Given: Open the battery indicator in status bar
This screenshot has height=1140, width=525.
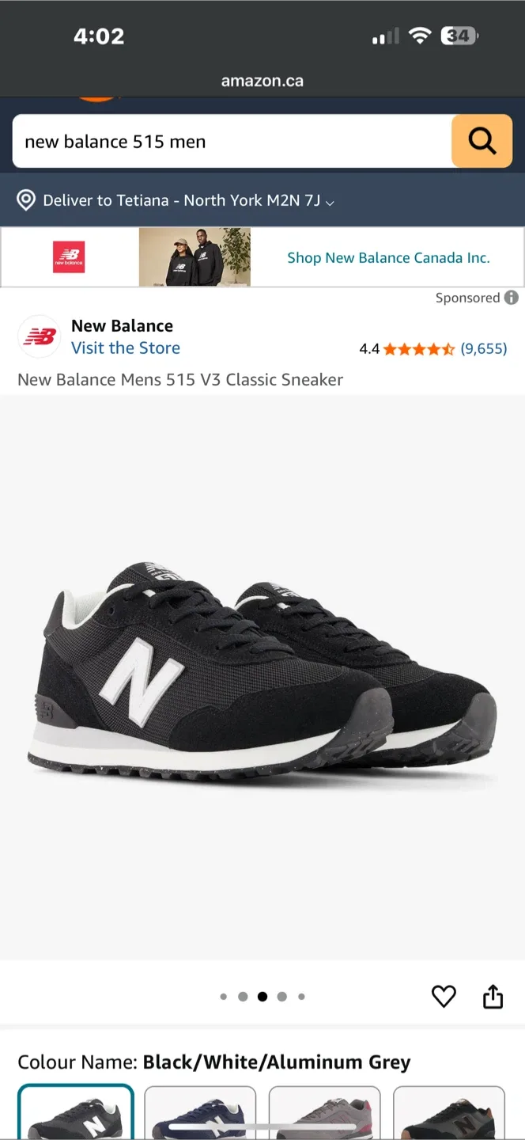Looking at the screenshot, I should 459,36.
